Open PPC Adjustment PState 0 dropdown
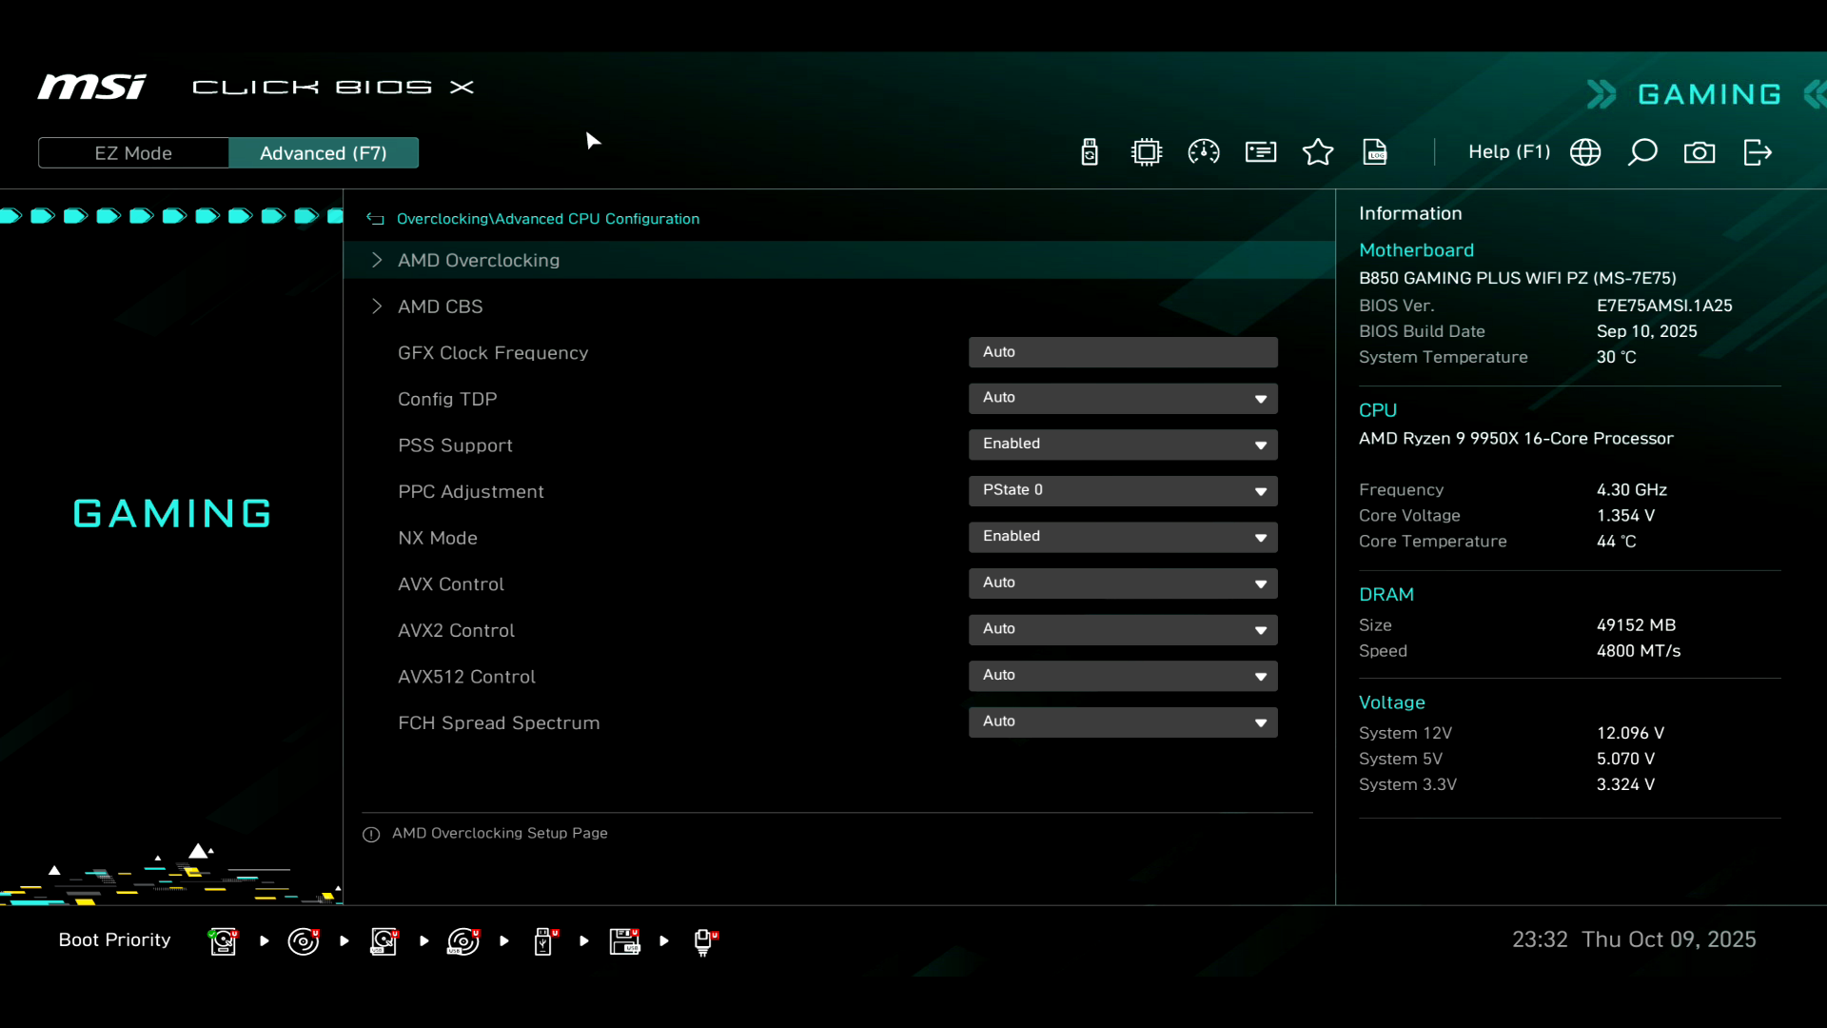 [1123, 491]
